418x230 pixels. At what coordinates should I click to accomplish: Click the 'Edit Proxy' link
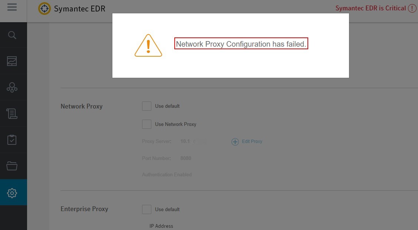pyautogui.click(x=252, y=141)
